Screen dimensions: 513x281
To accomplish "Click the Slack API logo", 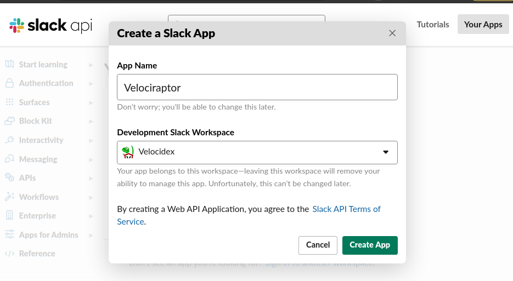I will pyautogui.click(x=50, y=25).
